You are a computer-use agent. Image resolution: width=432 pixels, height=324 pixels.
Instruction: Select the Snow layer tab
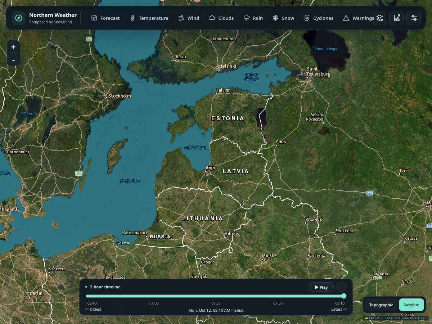pyautogui.click(x=283, y=18)
